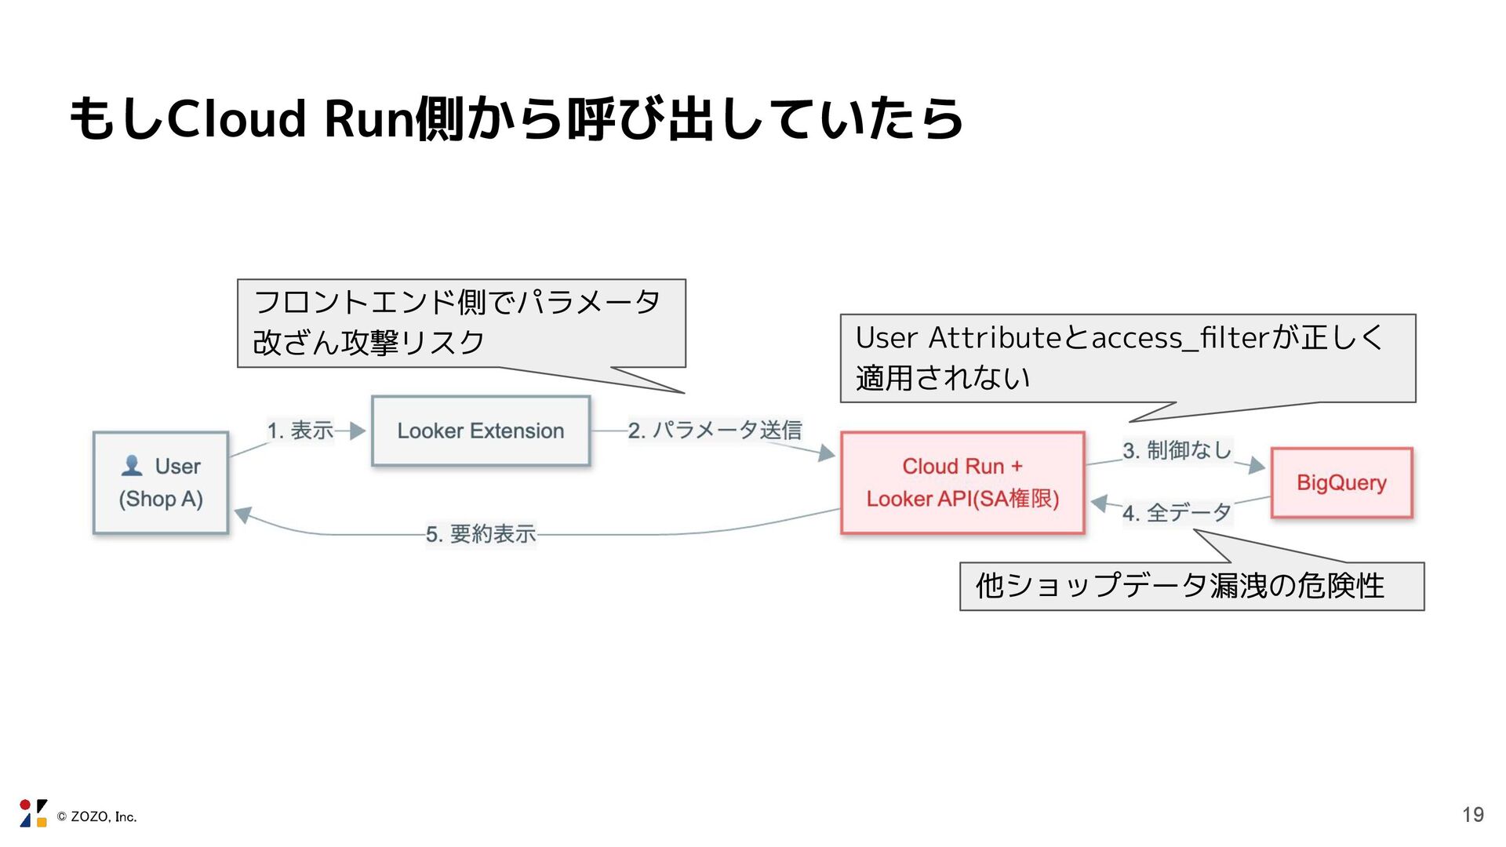Select the '3. 制御なし' label
The height and width of the screenshot is (847, 1506).
pos(1177,450)
